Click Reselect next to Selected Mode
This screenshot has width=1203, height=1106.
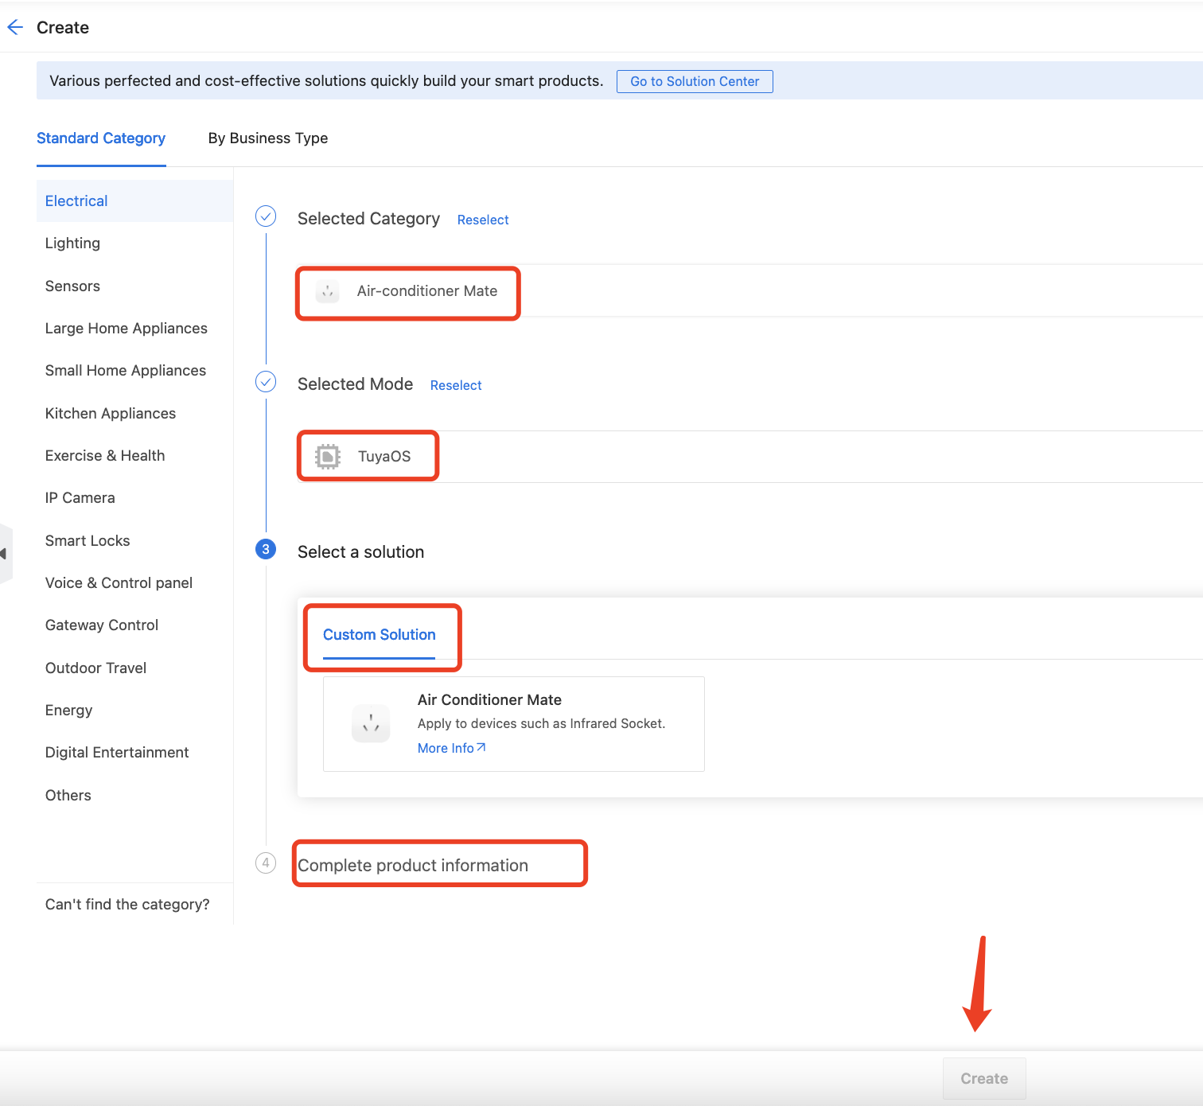[456, 385]
